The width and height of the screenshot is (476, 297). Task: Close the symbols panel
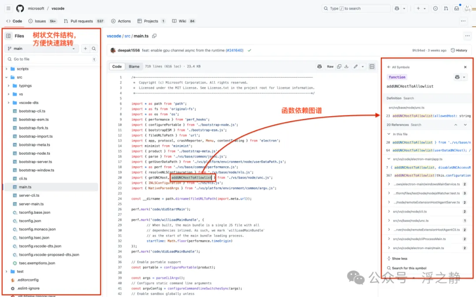(465, 67)
